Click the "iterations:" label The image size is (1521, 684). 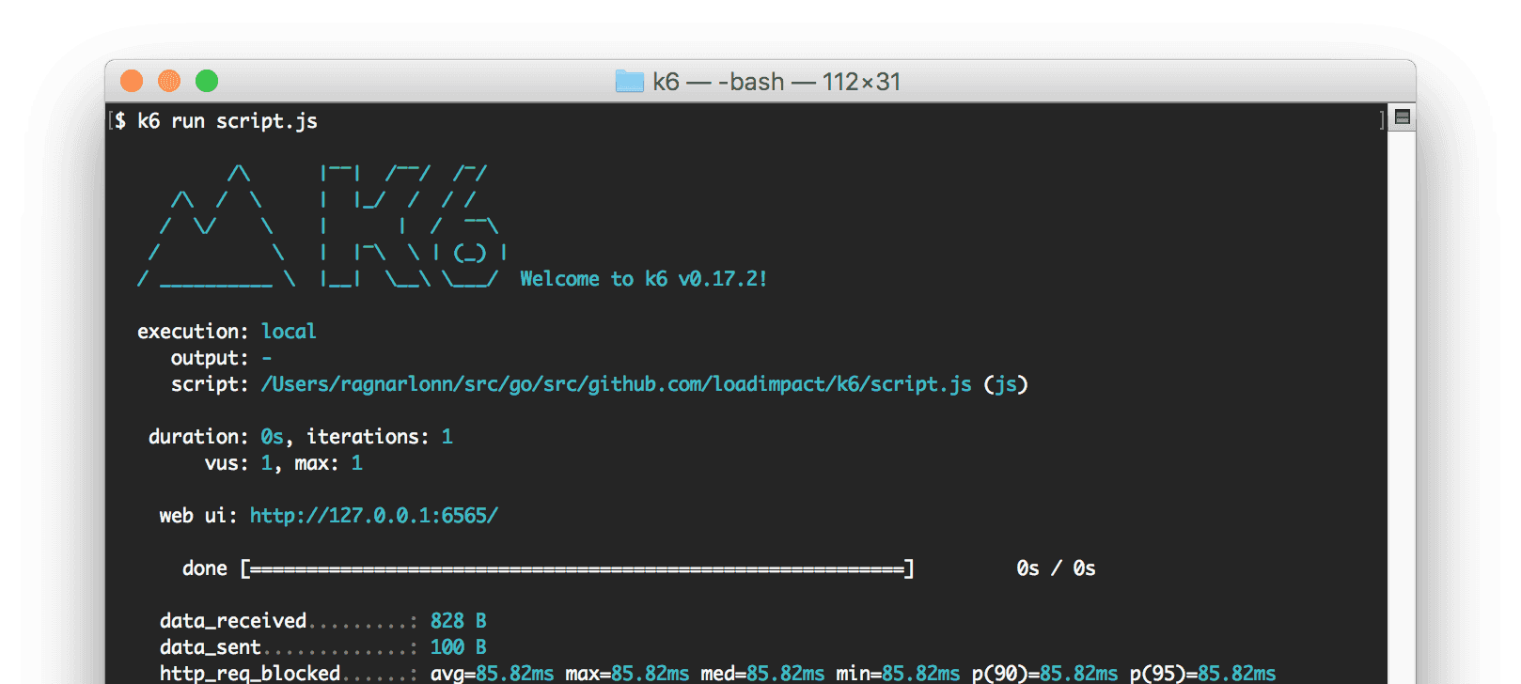368,437
